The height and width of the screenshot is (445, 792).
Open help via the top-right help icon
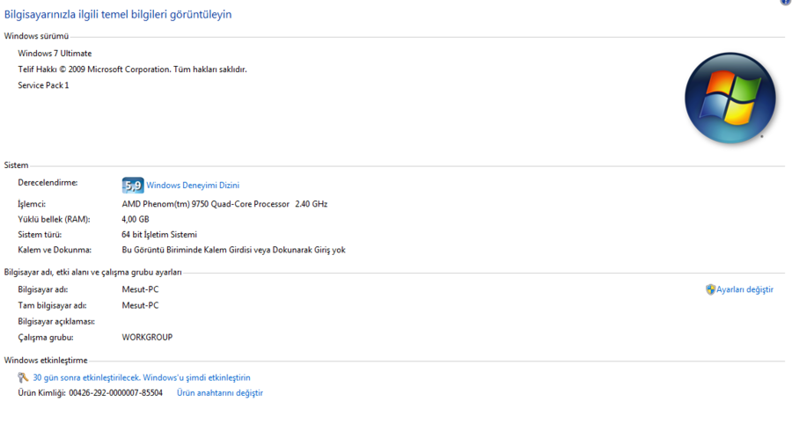pos(786,3)
